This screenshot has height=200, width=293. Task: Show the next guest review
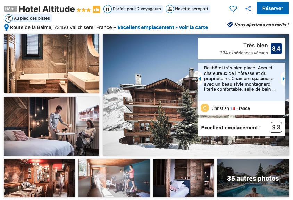click(283, 79)
